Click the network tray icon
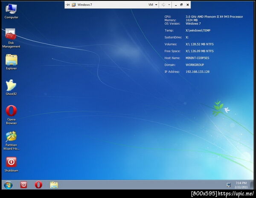The image size is (256, 198). click(229, 185)
